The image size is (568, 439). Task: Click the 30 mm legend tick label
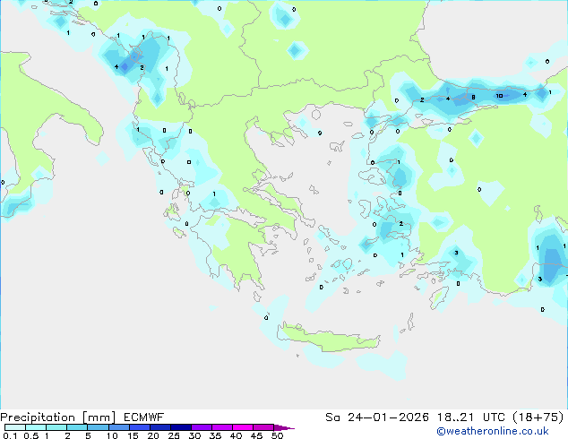(x=194, y=436)
